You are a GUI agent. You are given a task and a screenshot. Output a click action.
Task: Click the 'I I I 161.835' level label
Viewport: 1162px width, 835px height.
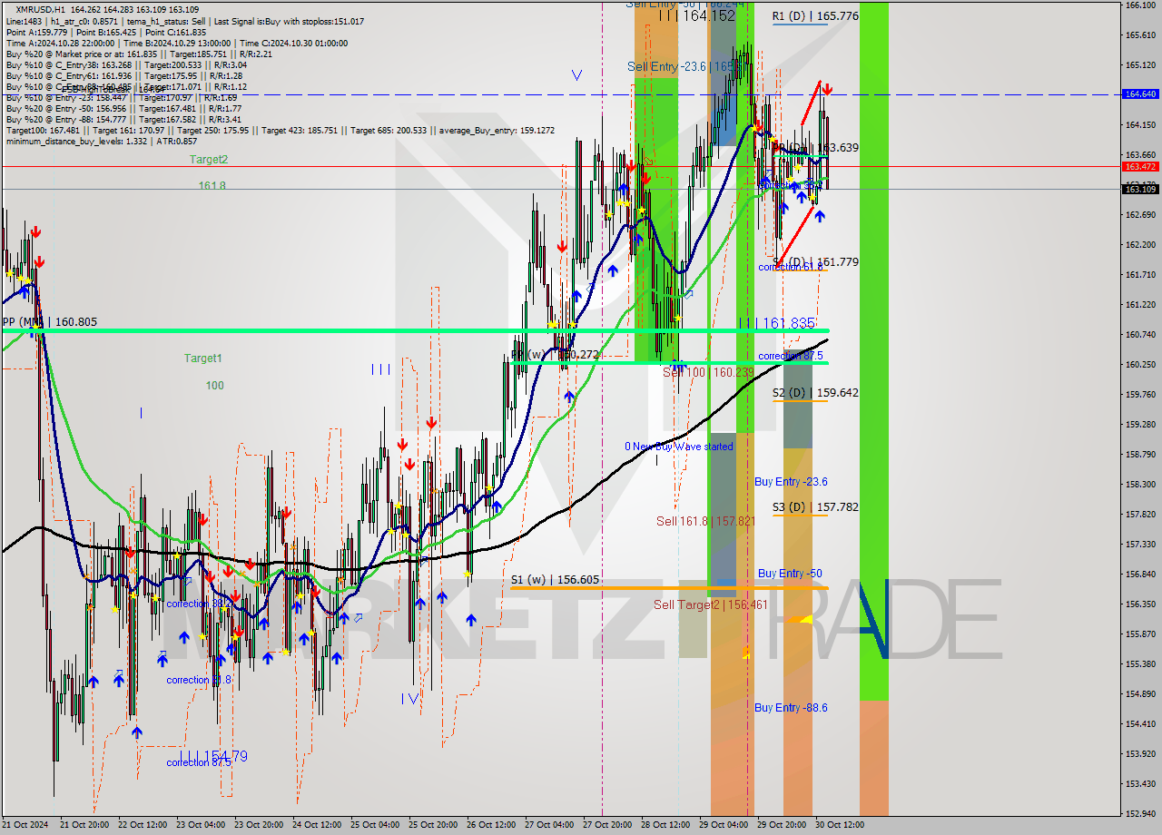[x=776, y=323]
